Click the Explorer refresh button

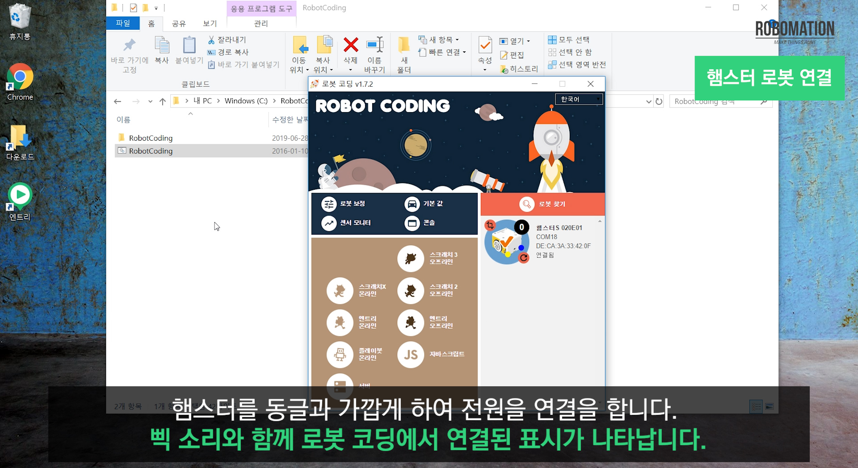[x=659, y=101]
